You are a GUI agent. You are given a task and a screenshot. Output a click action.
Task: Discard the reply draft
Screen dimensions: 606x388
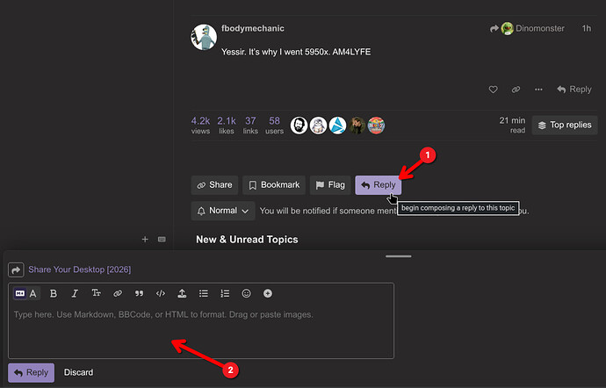78,372
